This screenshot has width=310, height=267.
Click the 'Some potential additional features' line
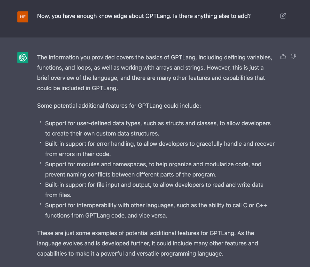coord(119,106)
